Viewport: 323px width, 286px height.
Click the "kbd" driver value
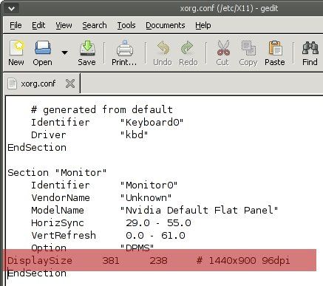point(134,135)
